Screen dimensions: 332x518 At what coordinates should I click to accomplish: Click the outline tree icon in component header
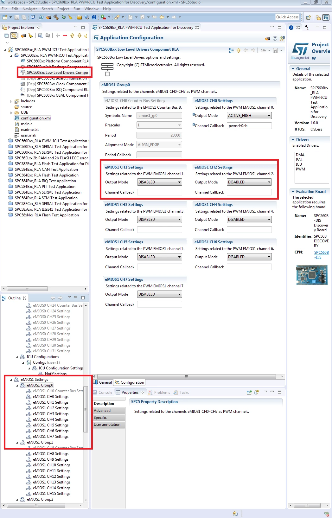click(231, 50)
